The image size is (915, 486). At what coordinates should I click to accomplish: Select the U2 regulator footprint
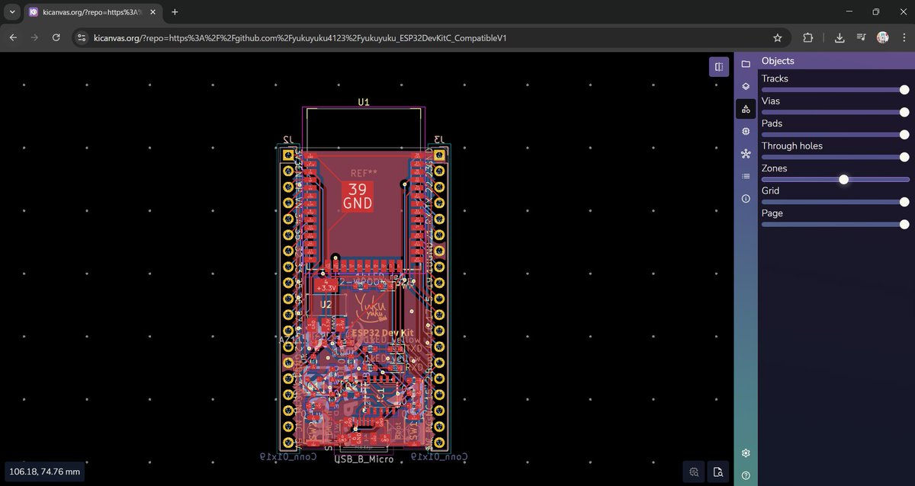pyautogui.click(x=326, y=304)
